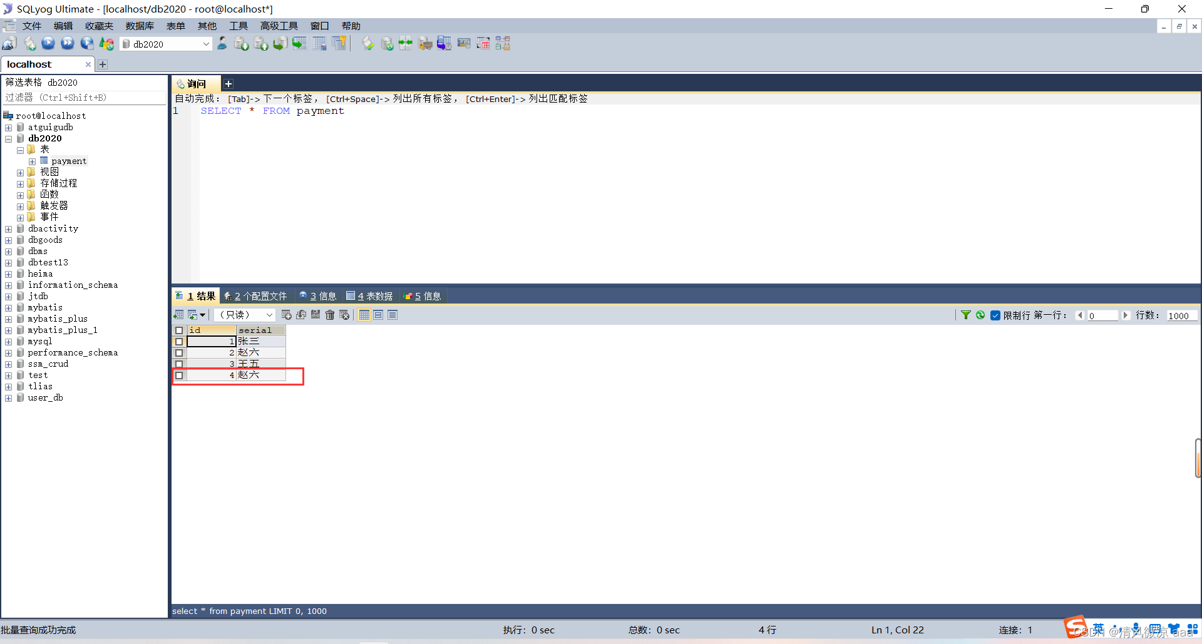Switch to the 2 个配置文件 tab
Viewport: 1202px width, 644px height.
tap(256, 296)
